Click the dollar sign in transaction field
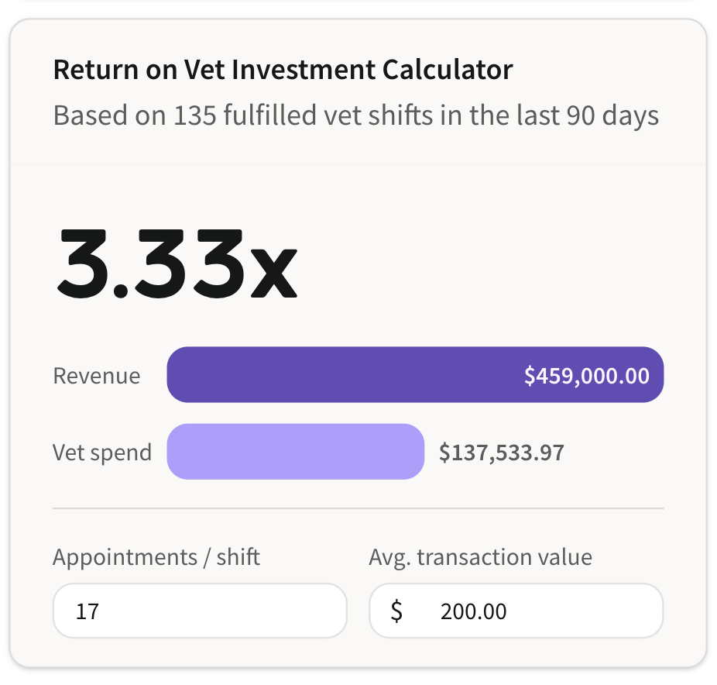Screen dimensions: 717x685 396,611
